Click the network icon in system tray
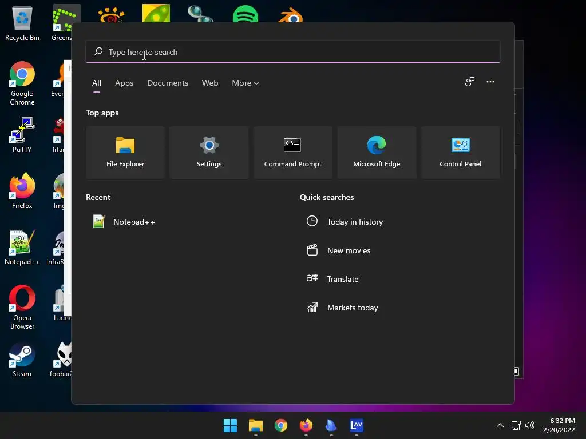 (x=516, y=425)
